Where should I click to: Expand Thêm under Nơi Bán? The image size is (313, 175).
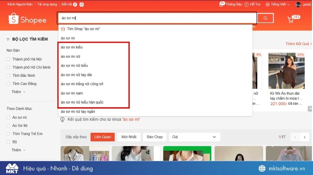(x=18, y=92)
